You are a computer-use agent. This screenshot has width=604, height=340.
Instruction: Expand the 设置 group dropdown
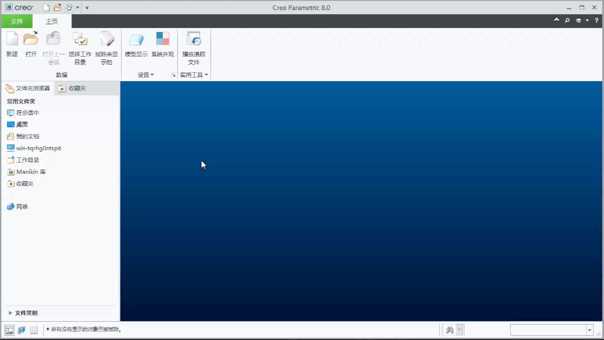point(146,75)
